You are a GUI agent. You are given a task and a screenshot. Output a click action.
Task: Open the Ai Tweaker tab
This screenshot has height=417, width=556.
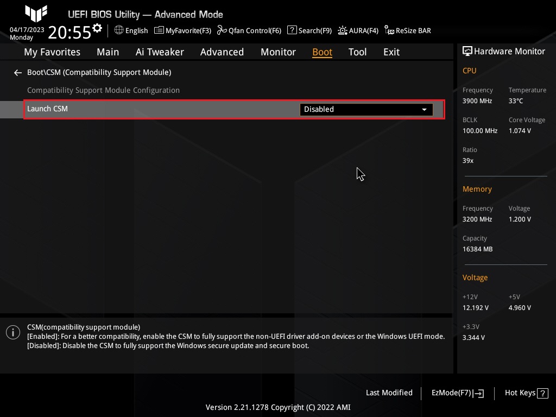click(160, 52)
